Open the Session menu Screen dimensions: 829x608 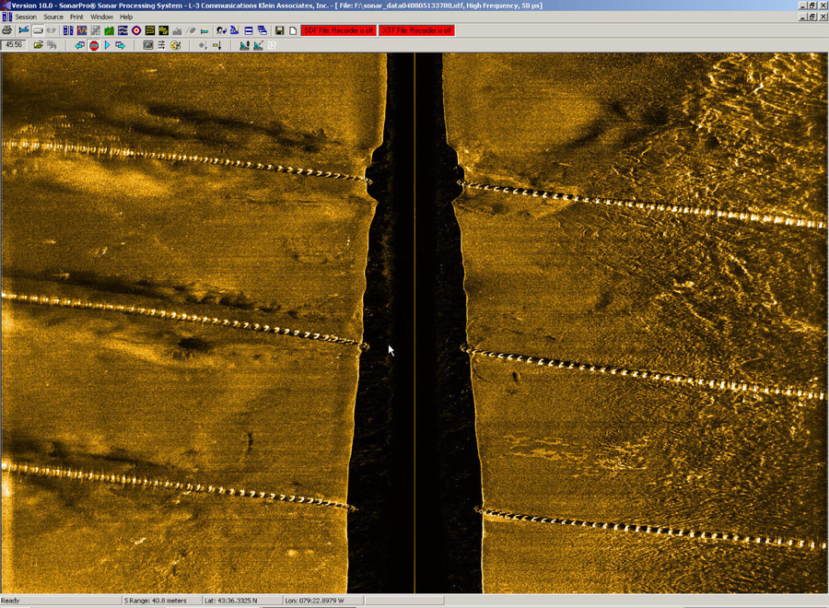26,17
